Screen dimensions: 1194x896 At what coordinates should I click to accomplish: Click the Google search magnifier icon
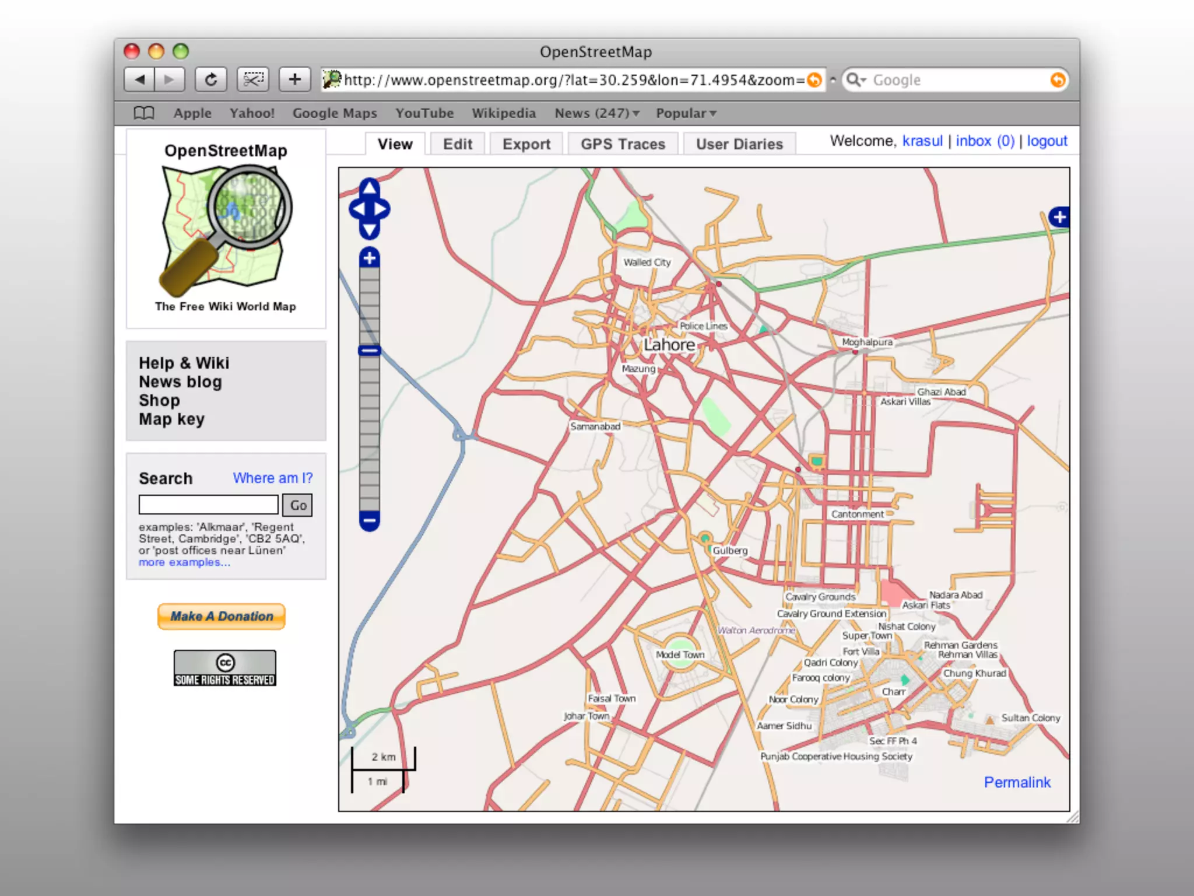pyautogui.click(x=855, y=80)
